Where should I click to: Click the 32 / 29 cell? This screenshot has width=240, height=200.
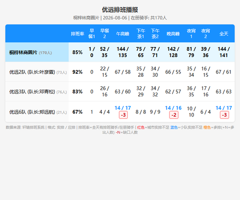tap(141, 92)
